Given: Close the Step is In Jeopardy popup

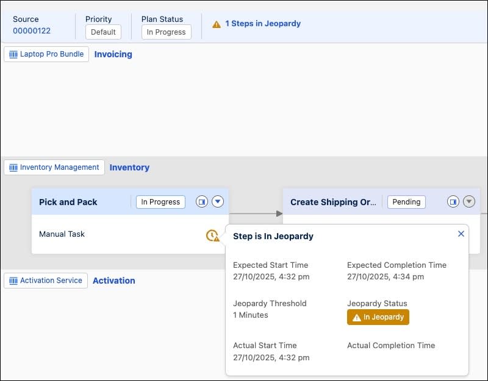Looking at the screenshot, I should click(461, 234).
